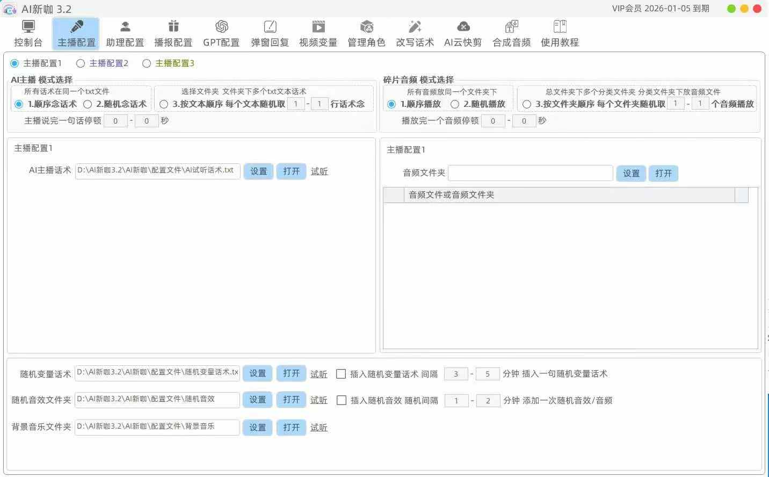Image resolution: width=769 pixels, height=477 pixels.
Task: Click 设置 button beside AI主播话术 path
Action: click(258, 171)
